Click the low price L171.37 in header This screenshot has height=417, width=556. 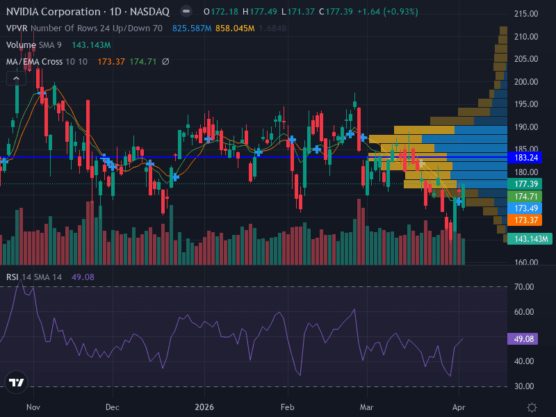point(298,12)
